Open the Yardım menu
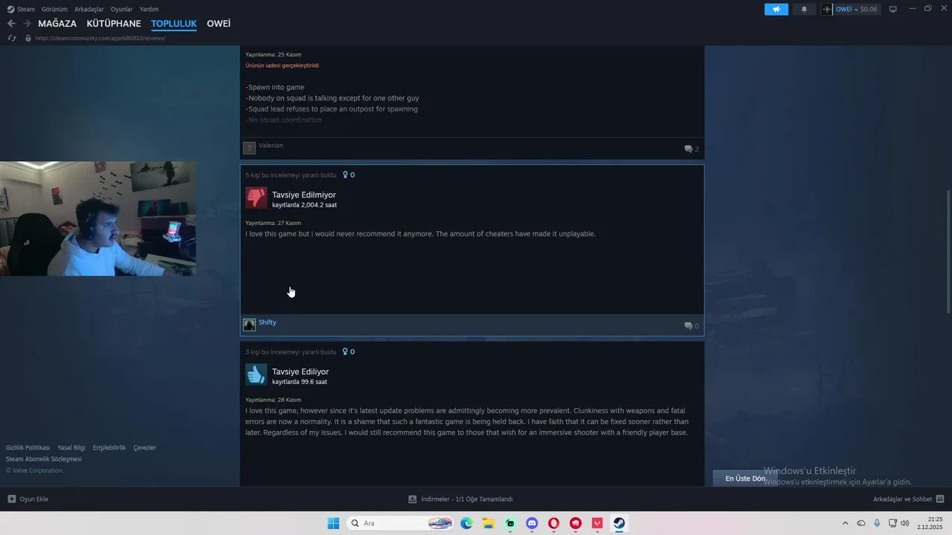Viewport: 952px width, 535px height. coord(149,9)
